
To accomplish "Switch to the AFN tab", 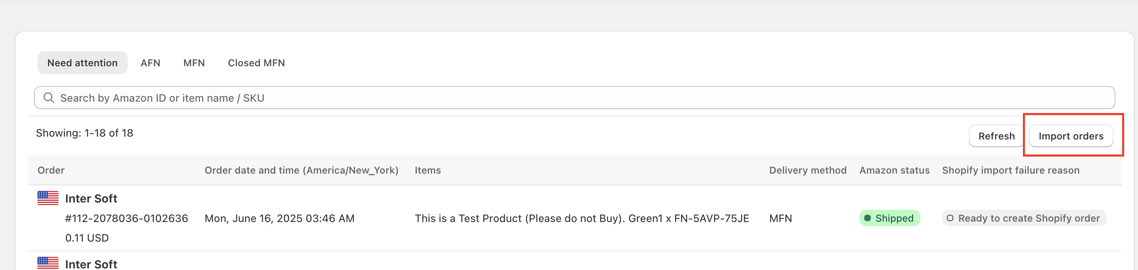I will click(x=150, y=63).
